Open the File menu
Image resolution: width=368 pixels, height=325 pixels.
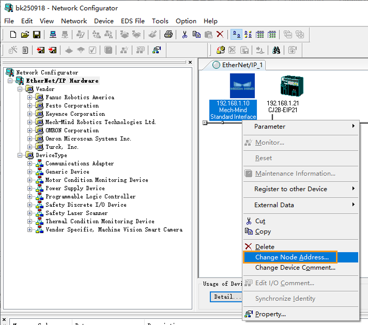9,21
